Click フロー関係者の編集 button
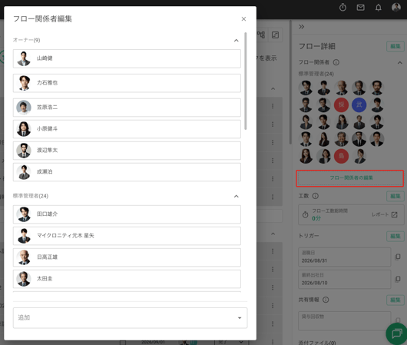The width and height of the screenshot is (407, 345). (350, 178)
